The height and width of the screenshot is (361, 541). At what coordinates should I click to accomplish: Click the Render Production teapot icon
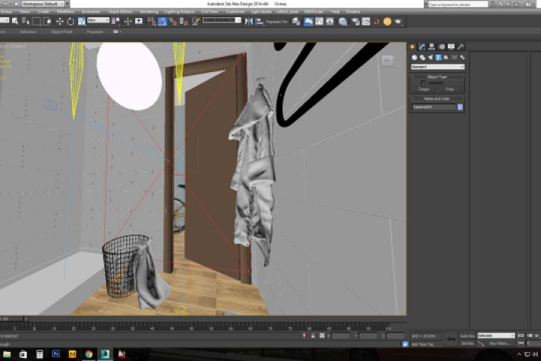pyautogui.click(x=398, y=21)
